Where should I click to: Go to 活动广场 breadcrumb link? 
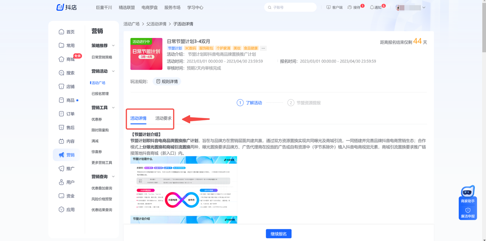[x=131, y=24]
